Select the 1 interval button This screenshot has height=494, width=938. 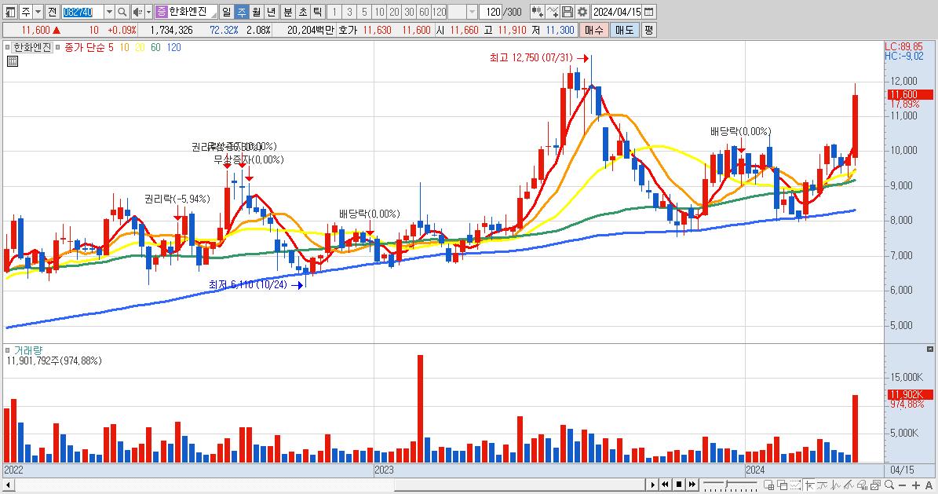pyautogui.click(x=334, y=11)
